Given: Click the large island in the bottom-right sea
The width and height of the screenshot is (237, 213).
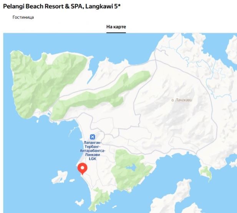Looking at the screenshot, I should pos(174,197).
